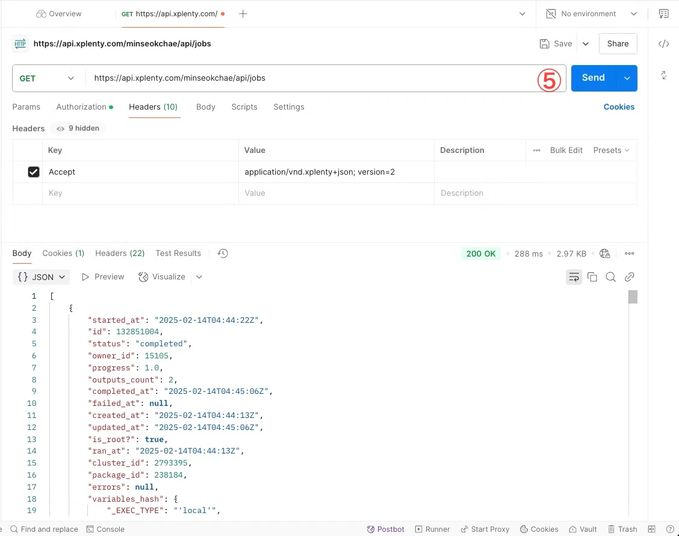Show the 9 hidden headers
Image resolution: width=679 pixels, height=536 pixels.
pos(78,128)
